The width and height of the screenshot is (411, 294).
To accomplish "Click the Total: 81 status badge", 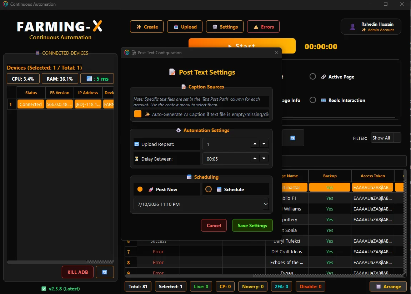I will [x=138, y=287].
